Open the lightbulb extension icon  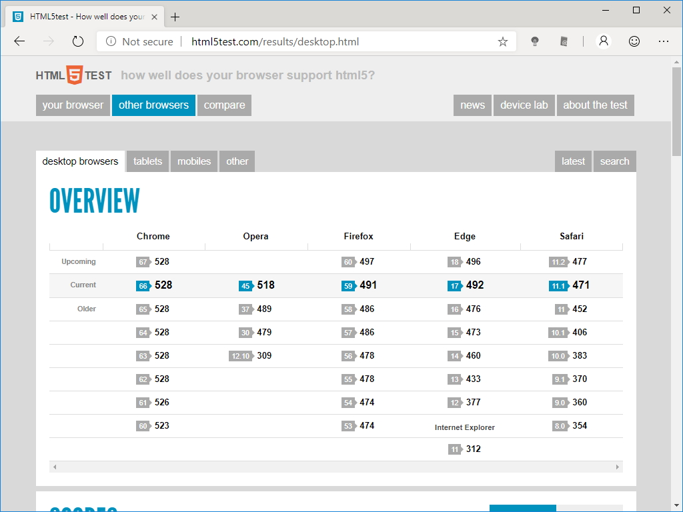(x=534, y=41)
